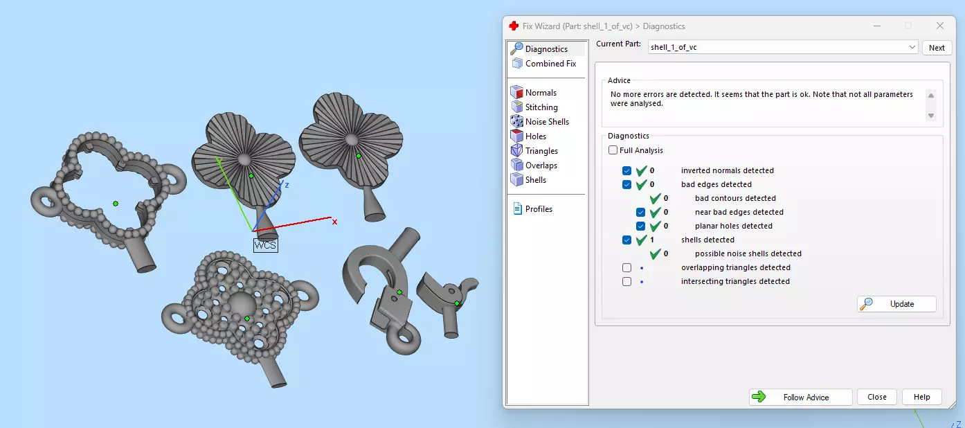Uncheck near bad edges detected
The height and width of the screenshot is (428, 965).
[x=640, y=212]
